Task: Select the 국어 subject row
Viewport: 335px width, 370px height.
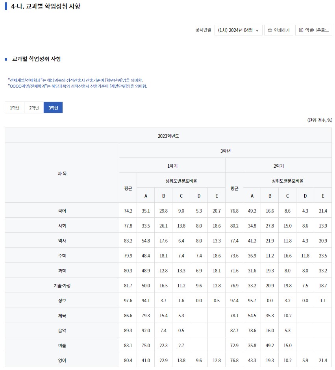Action: coord(62,211)
